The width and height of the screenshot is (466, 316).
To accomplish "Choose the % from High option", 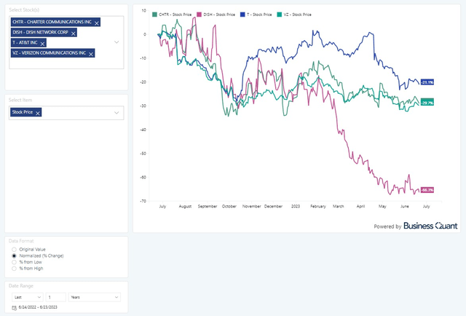I will point(14,269).
